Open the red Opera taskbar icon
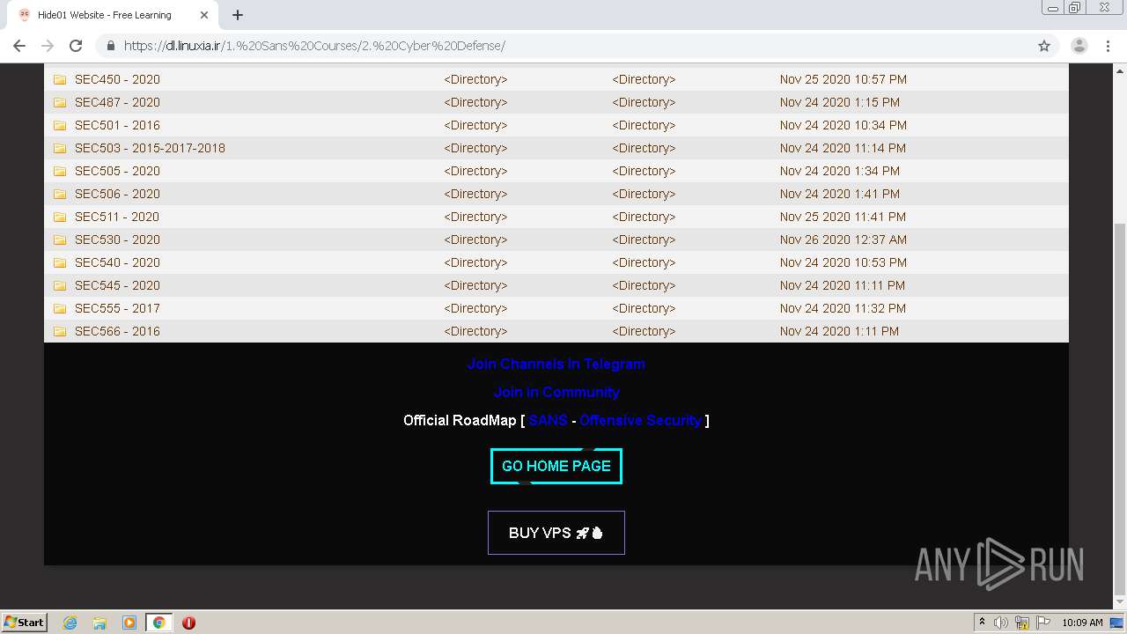Viewport: 1127px width, 634px height. (188, 623)
